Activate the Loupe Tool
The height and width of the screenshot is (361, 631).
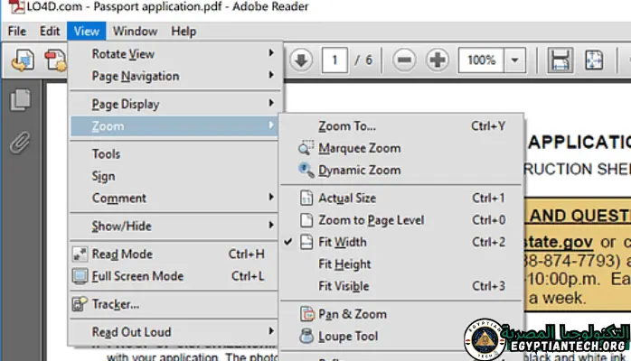click(x=401, y=336)
